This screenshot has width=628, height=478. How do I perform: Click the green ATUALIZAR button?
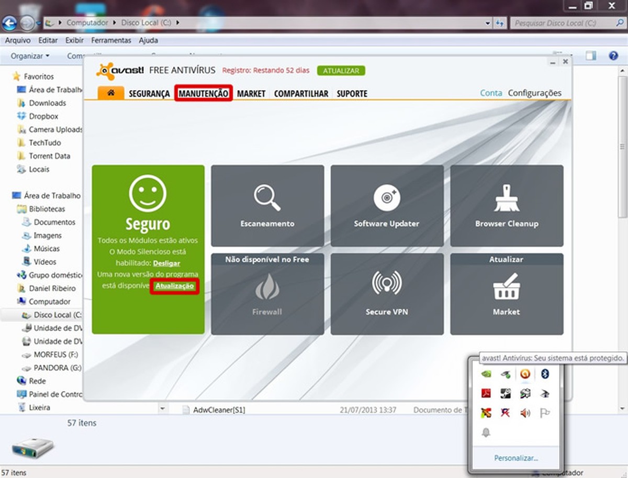(341, 71)
